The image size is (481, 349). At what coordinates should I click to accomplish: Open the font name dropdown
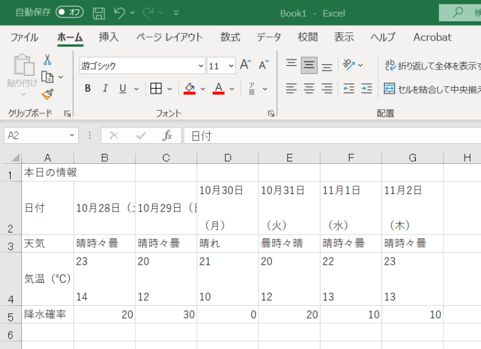click(201, 66)
